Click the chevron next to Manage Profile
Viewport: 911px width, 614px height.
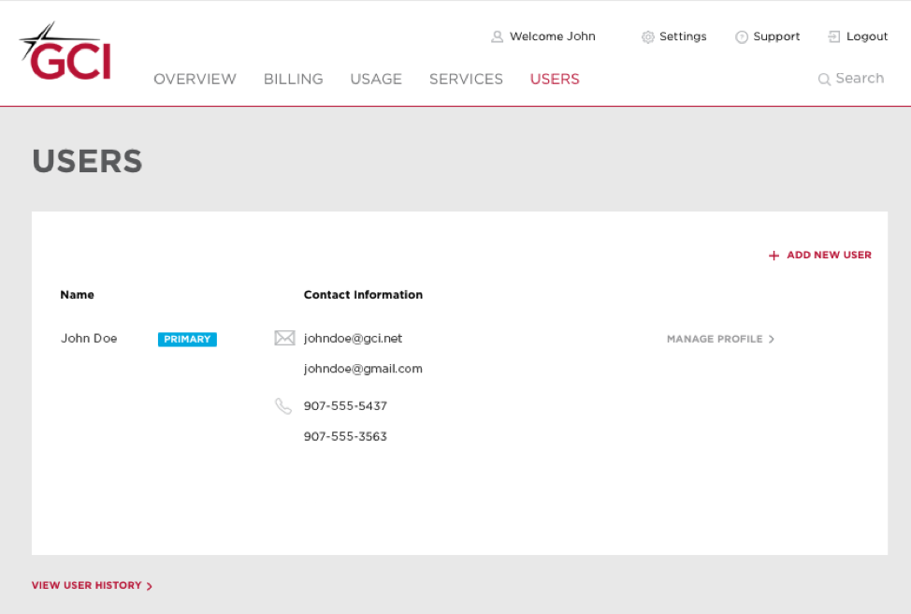771,339
